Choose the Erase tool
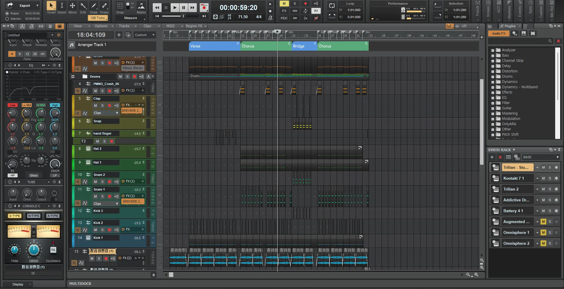 point(104,6)
